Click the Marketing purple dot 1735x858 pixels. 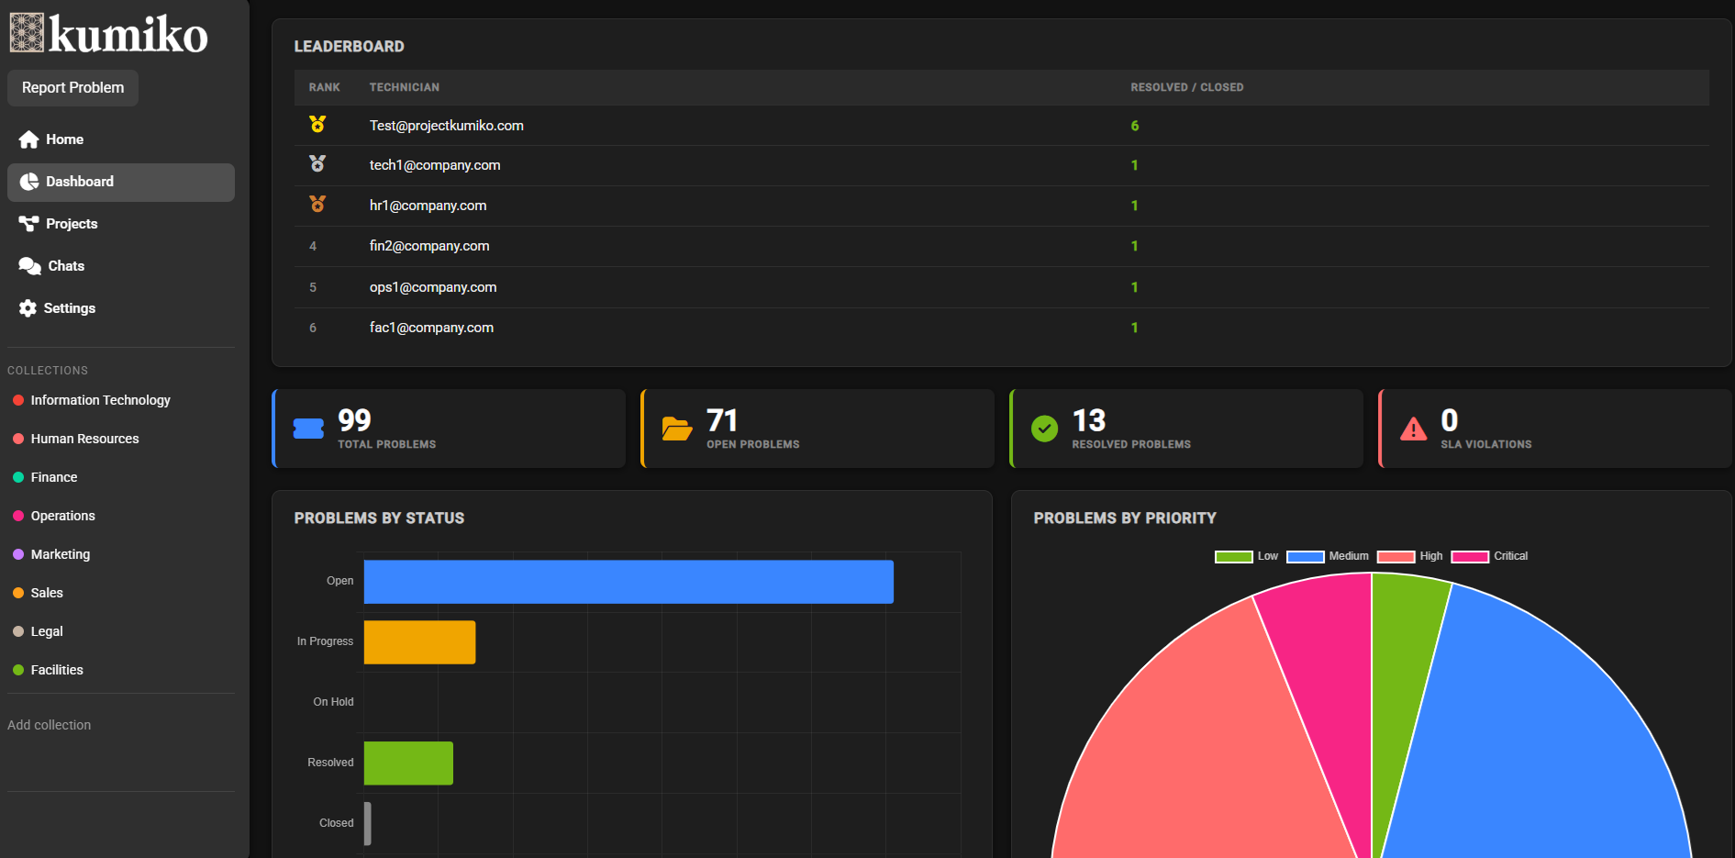click(x=18, y=554)
